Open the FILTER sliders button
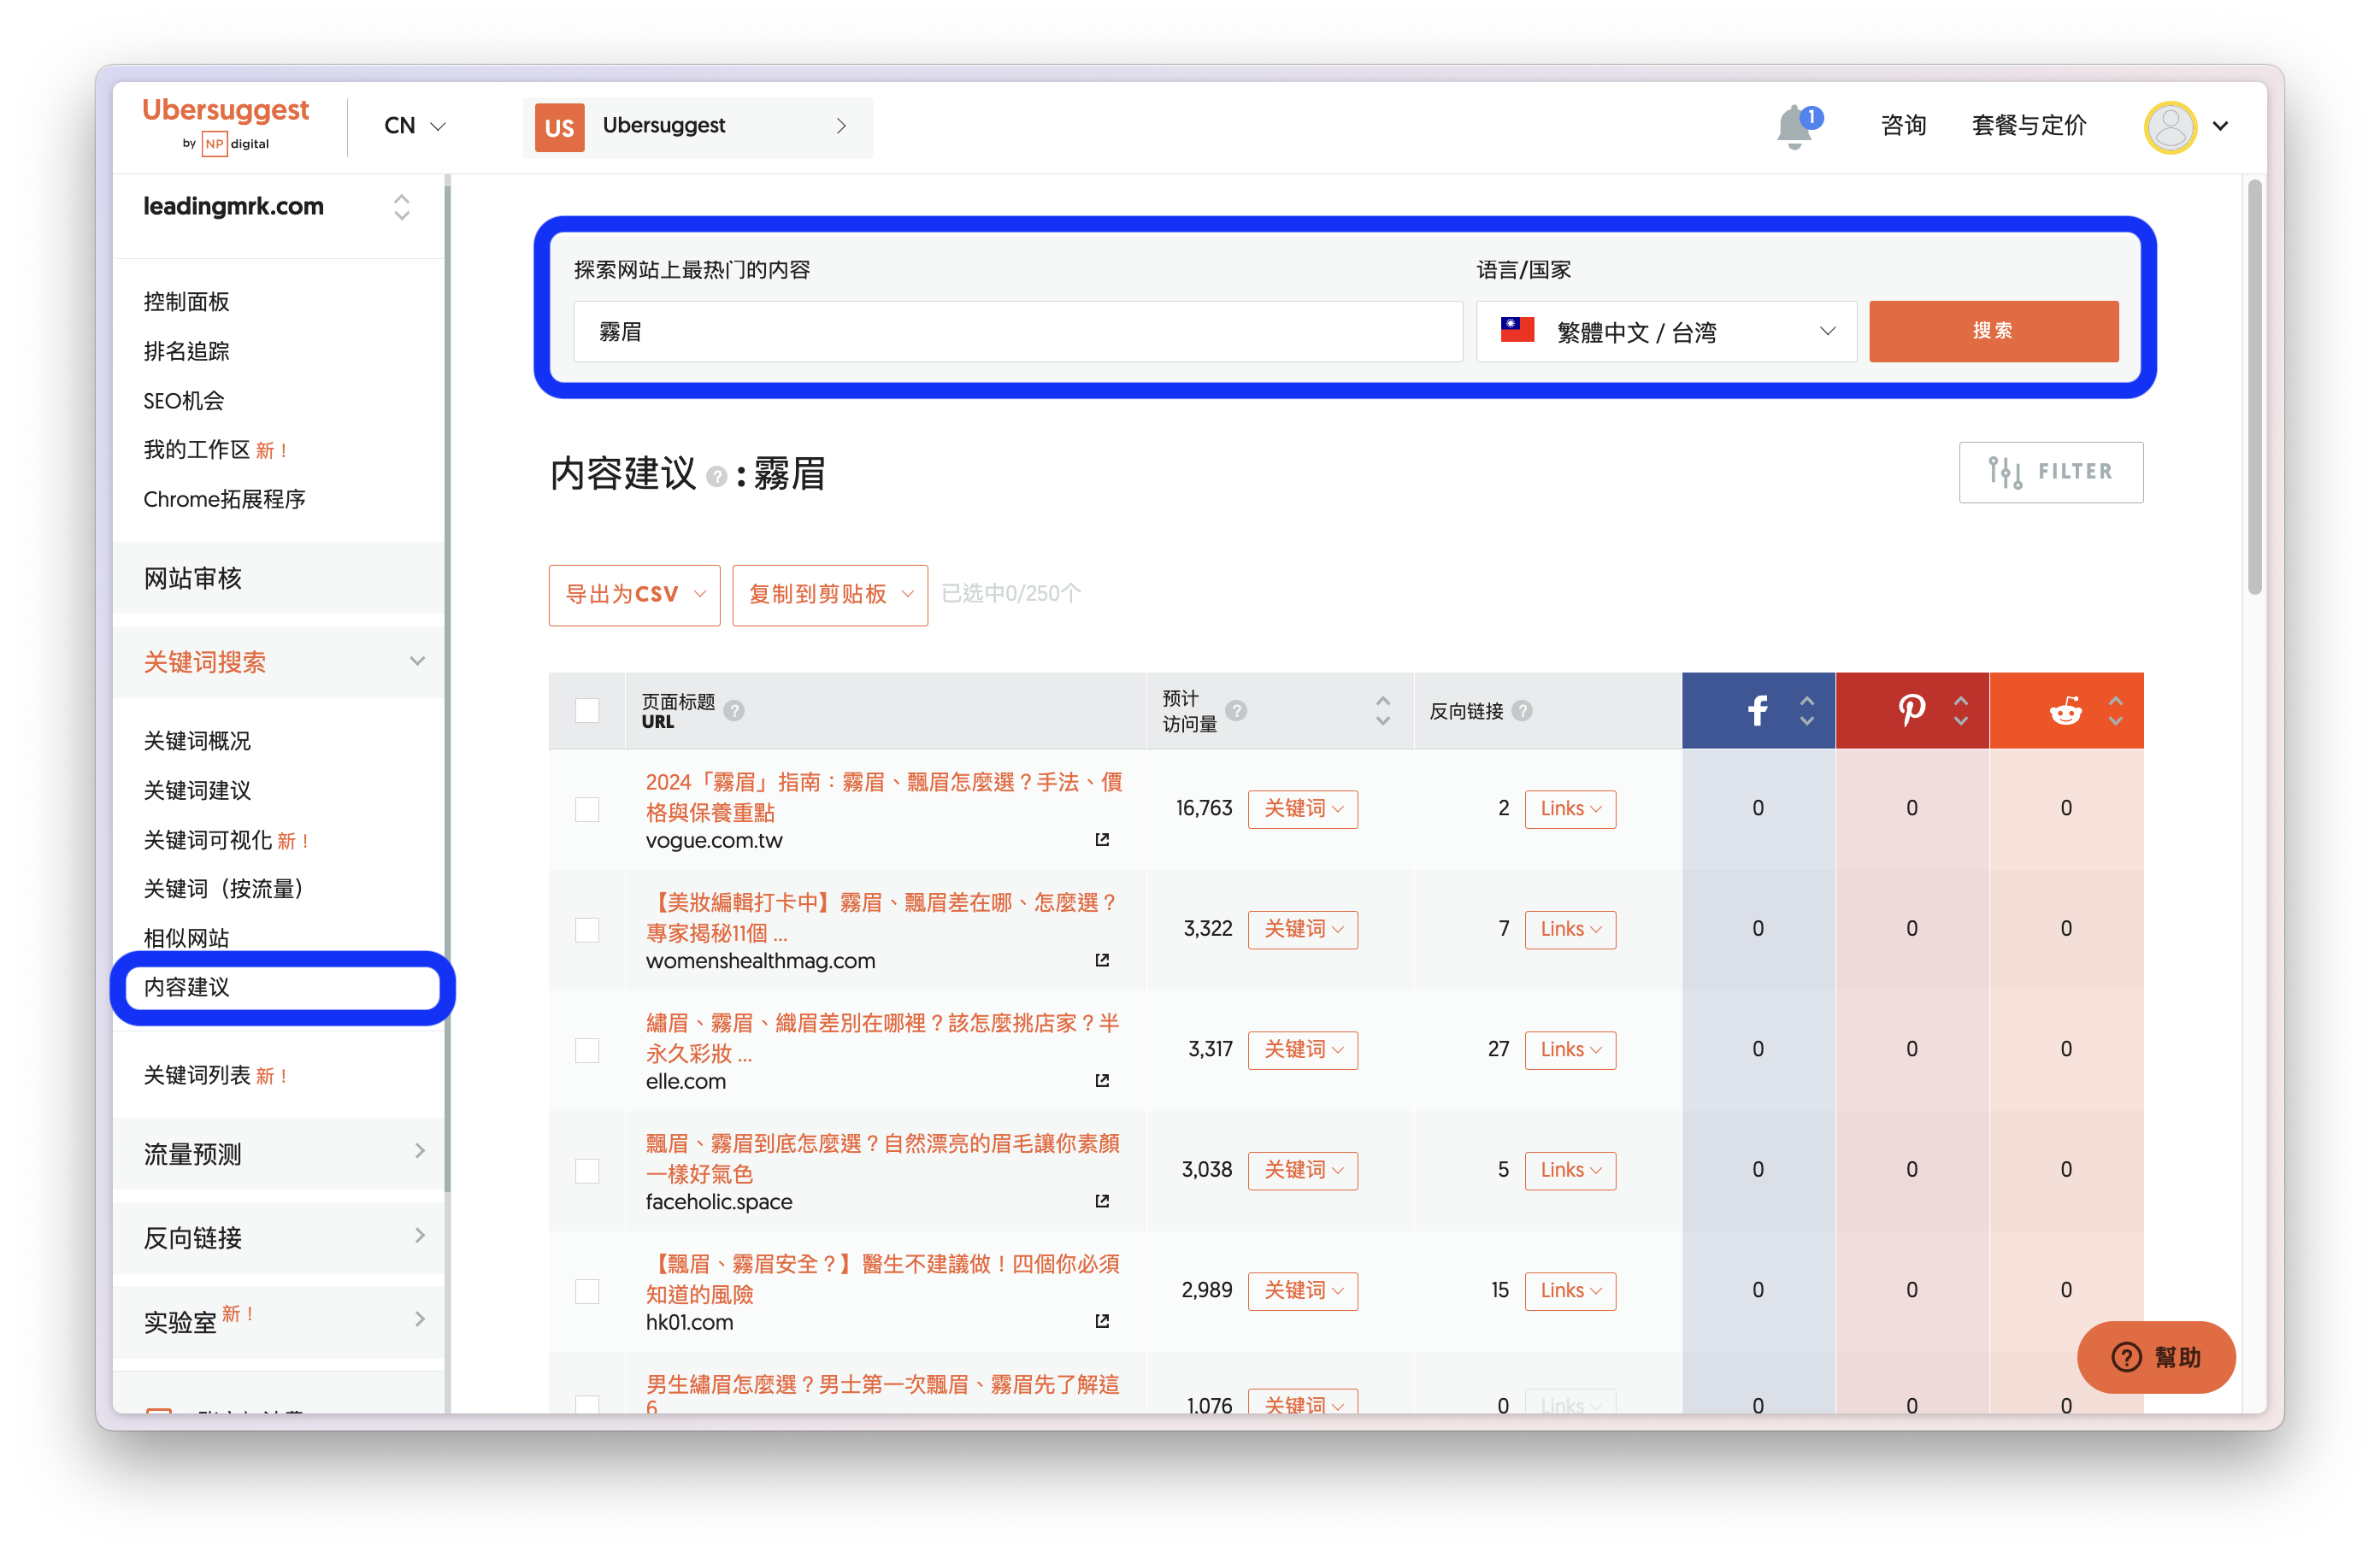The width and height of the screenshot is (2380, 1557). [x=2051, y=472]
